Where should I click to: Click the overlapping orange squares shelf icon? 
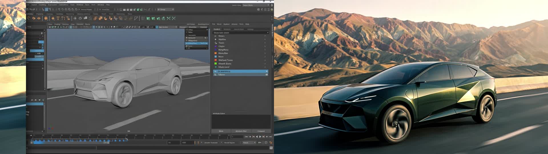point(100,18)
